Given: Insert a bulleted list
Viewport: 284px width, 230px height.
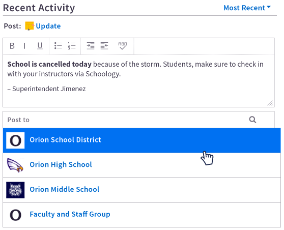Looking at the screenshot, I should click(58, 46).
